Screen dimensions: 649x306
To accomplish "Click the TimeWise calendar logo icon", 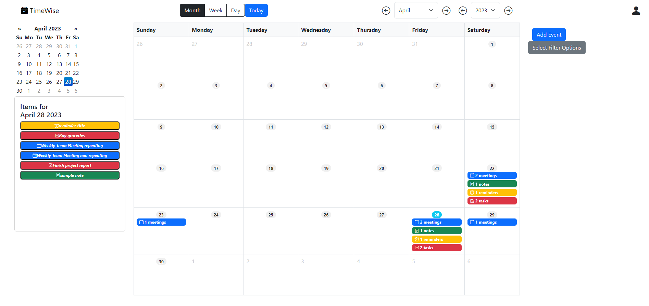I will [24, 11].
